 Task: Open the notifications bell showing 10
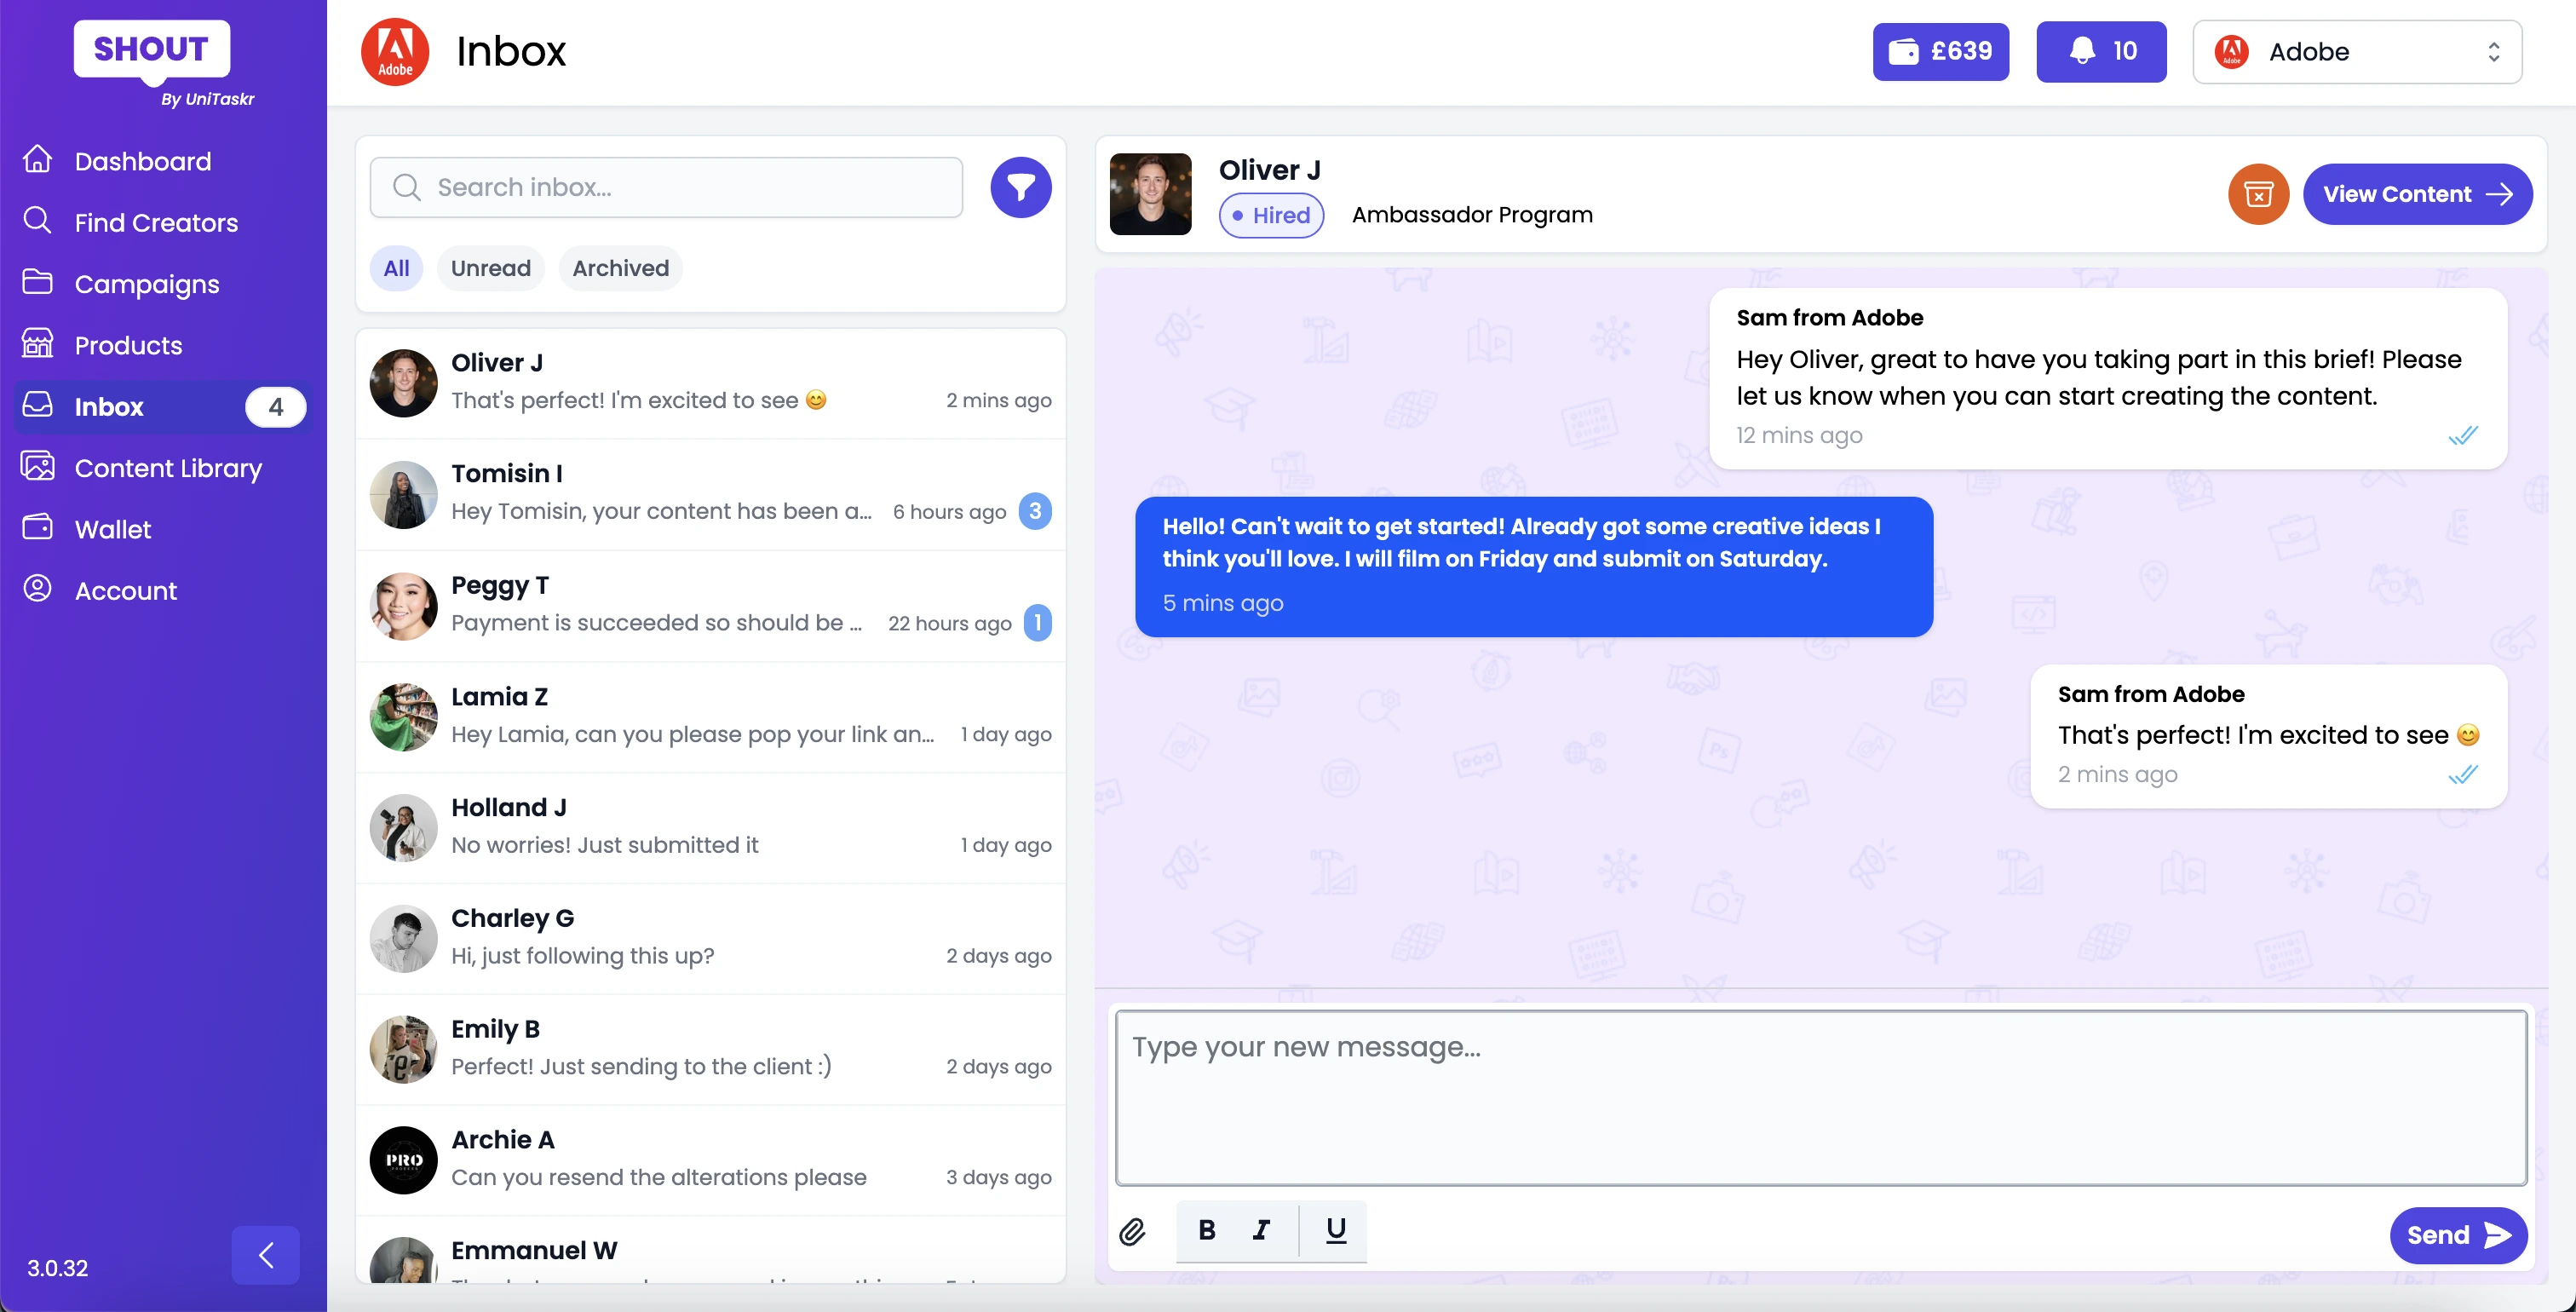[2100, 51]
